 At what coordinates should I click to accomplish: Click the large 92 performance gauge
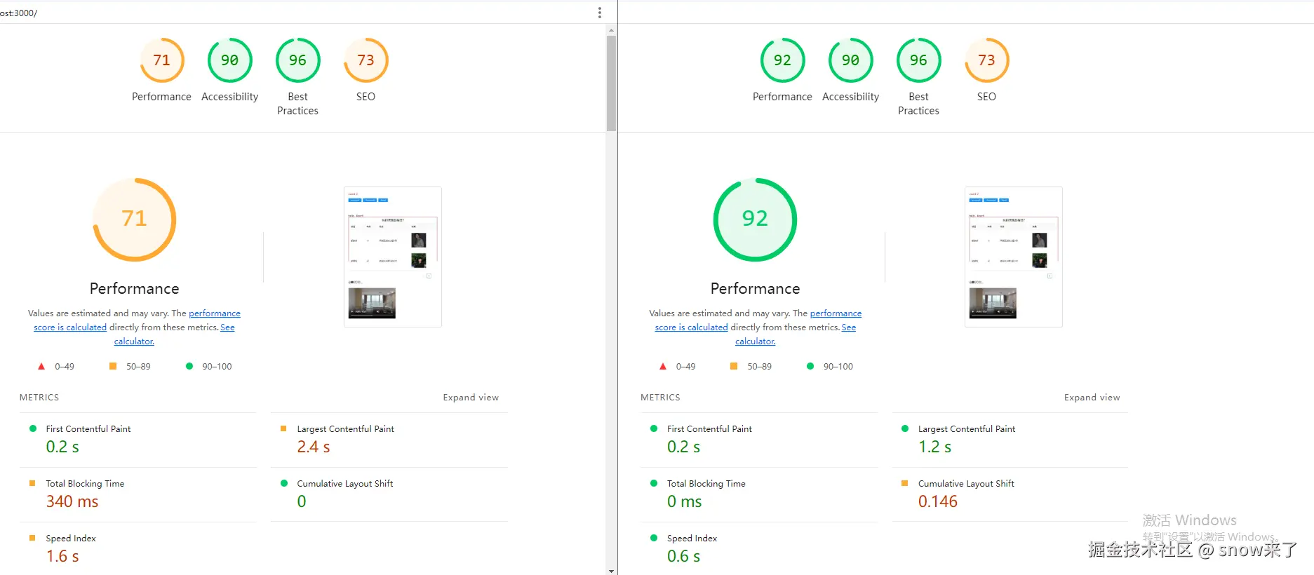click(x=755, y=219)
